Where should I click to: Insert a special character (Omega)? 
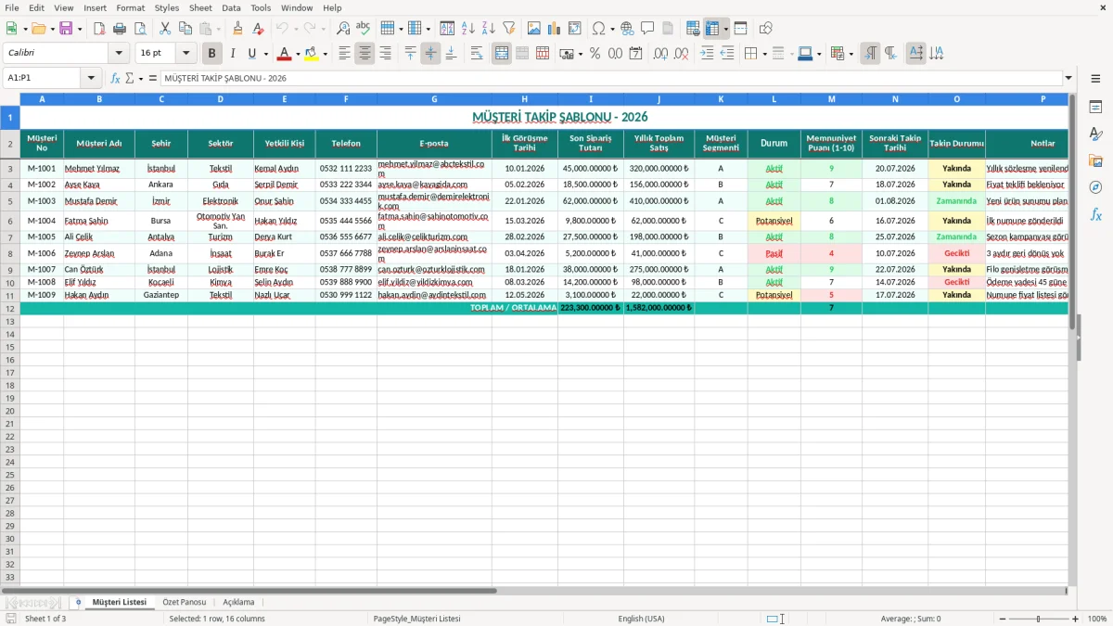(x=599, y=29)
